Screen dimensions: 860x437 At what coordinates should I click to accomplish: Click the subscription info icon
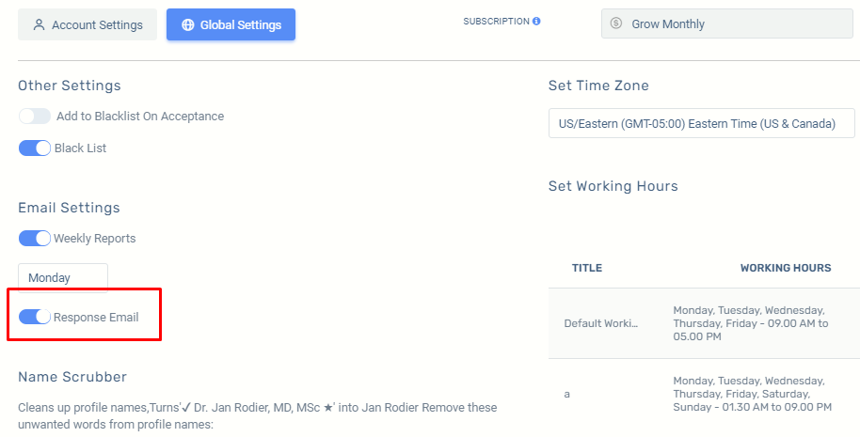536,22
